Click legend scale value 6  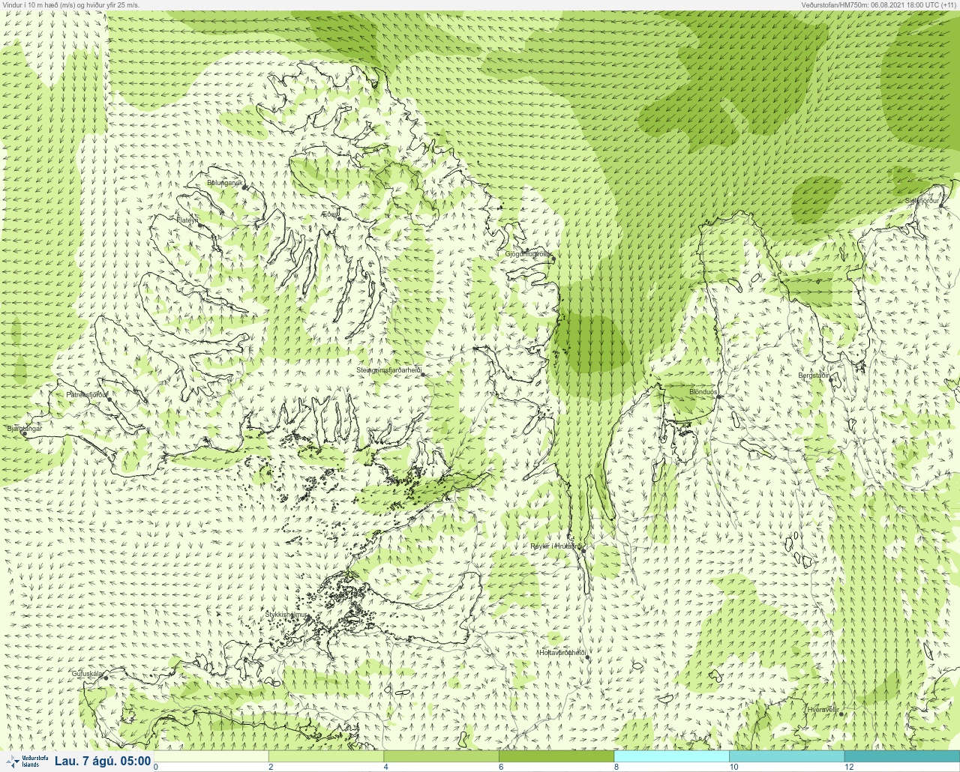(x=501, y=767)
